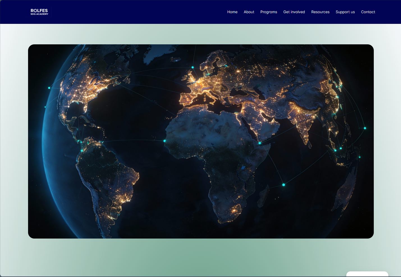Click the Support us link
Viewport: 401px width, 277px height.
345,12
